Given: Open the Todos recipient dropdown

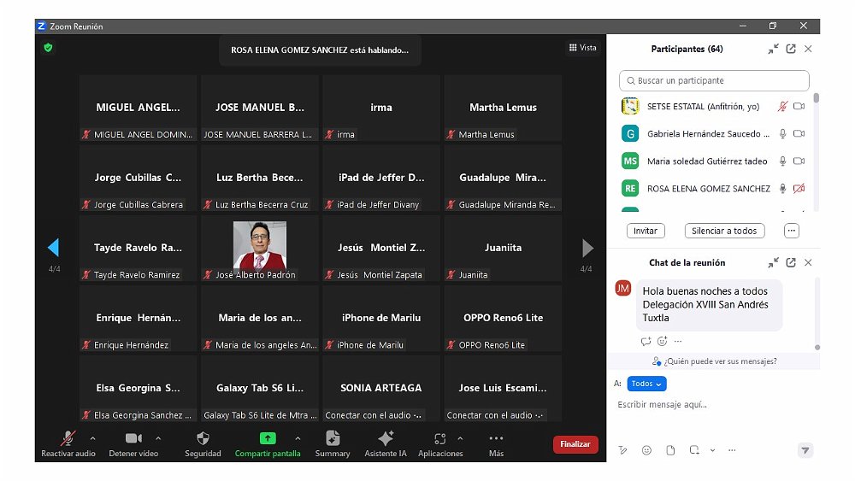Looking at the screenshot, I should click(646, 384).
